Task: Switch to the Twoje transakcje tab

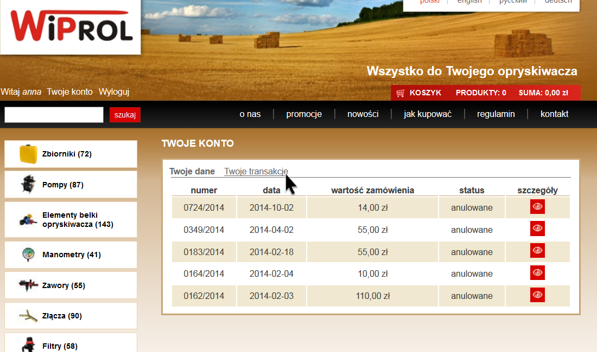Action: point(256,171)
